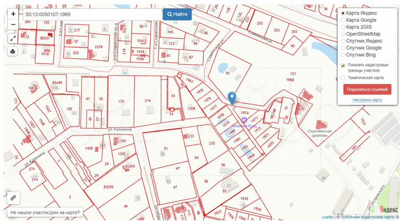Uncheck Показать кадастровые границы участков

click(343, 66)
